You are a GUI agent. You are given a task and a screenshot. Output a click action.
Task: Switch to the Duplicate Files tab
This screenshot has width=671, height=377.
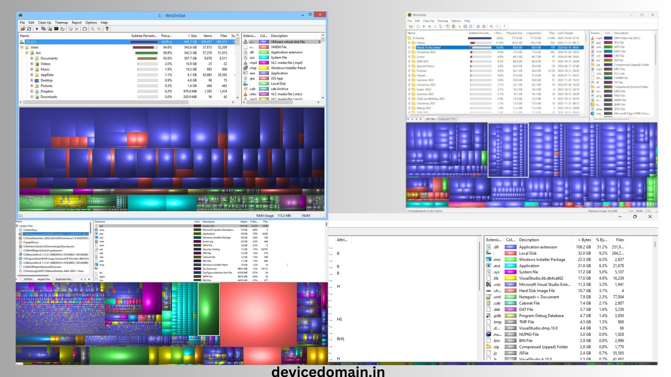(63, 279)
